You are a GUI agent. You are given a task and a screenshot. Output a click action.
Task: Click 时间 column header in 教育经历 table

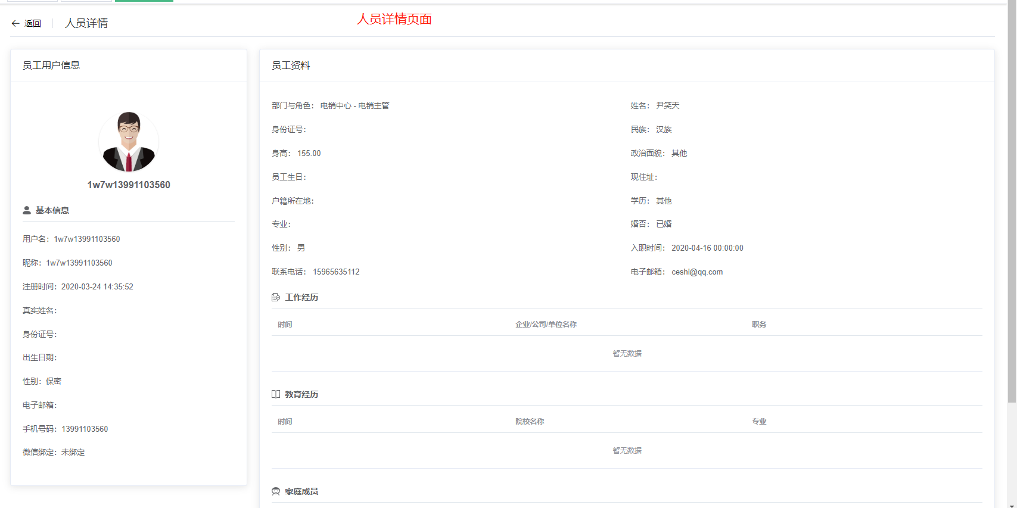(285, 422)
